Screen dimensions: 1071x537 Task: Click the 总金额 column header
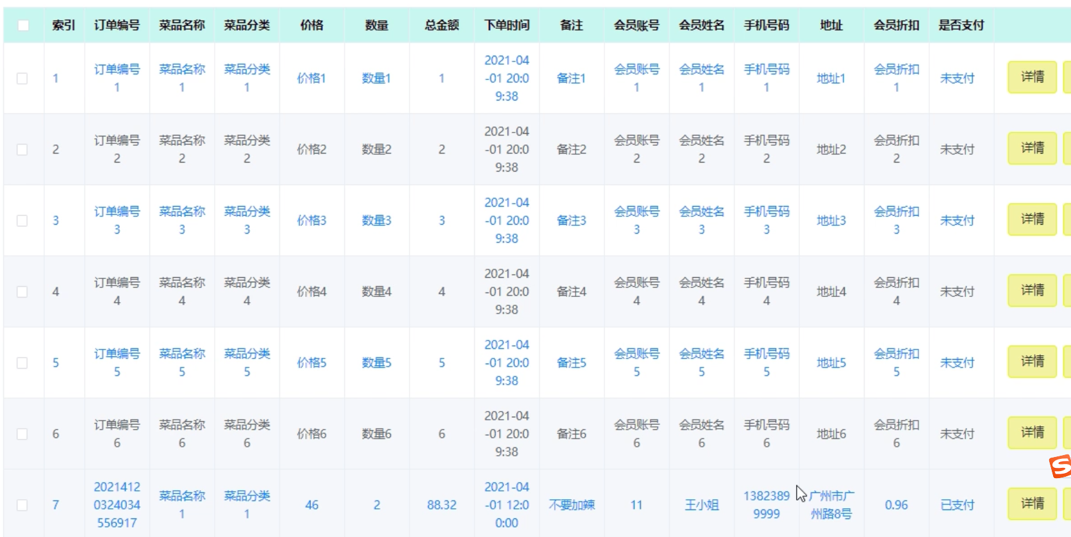(x=442, y=25)
